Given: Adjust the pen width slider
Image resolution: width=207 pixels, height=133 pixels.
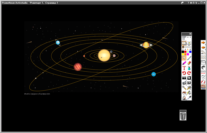Looking at the screenshot, I should 187,47.
